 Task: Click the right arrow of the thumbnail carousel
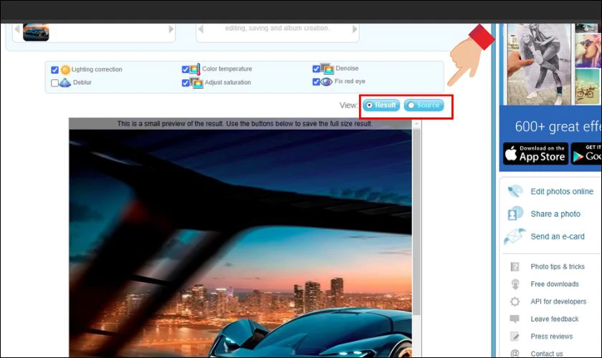pyautogui.click(x=171, y=29)
